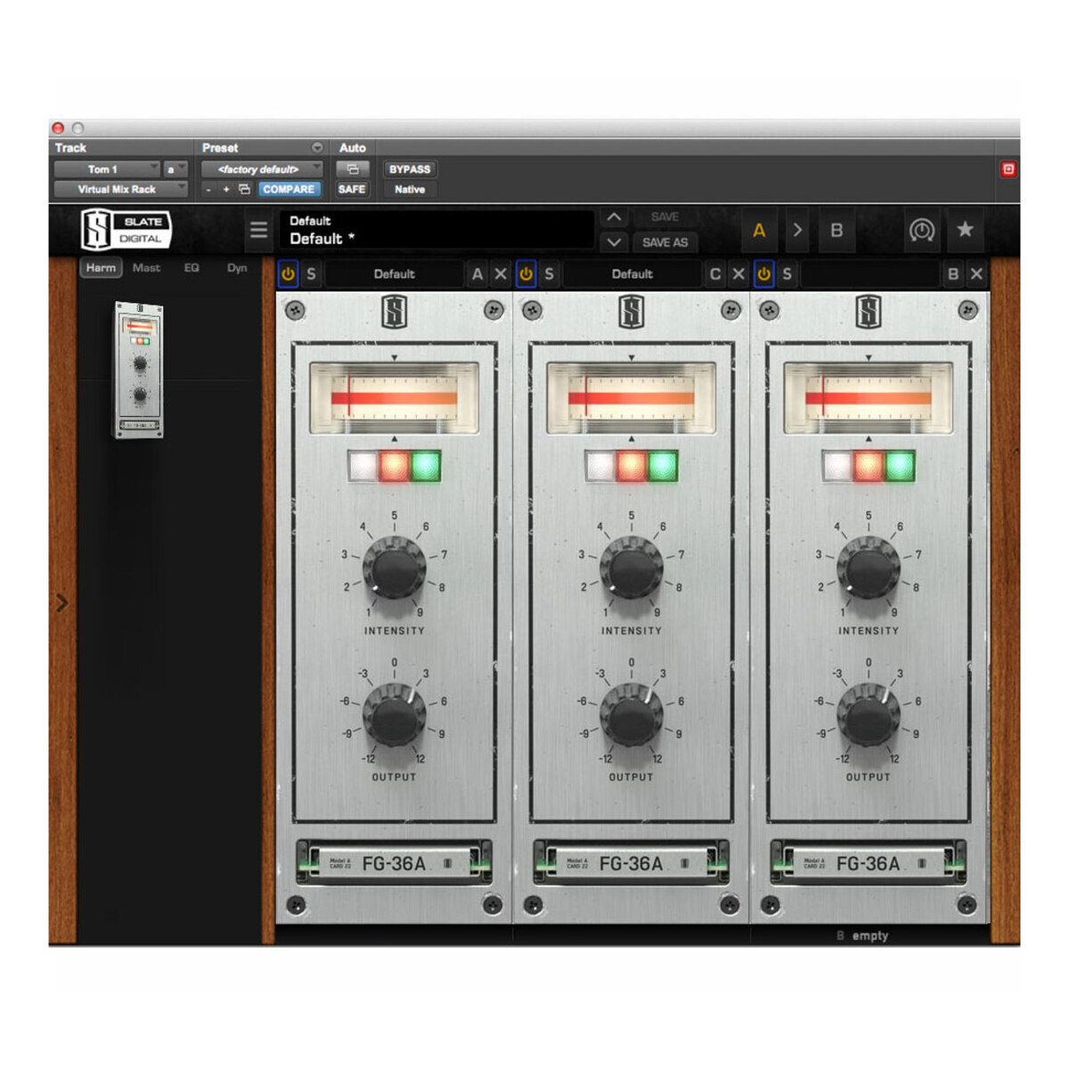Switch to the Dyn module tab

pyautogui.click(x=237, y=268)
